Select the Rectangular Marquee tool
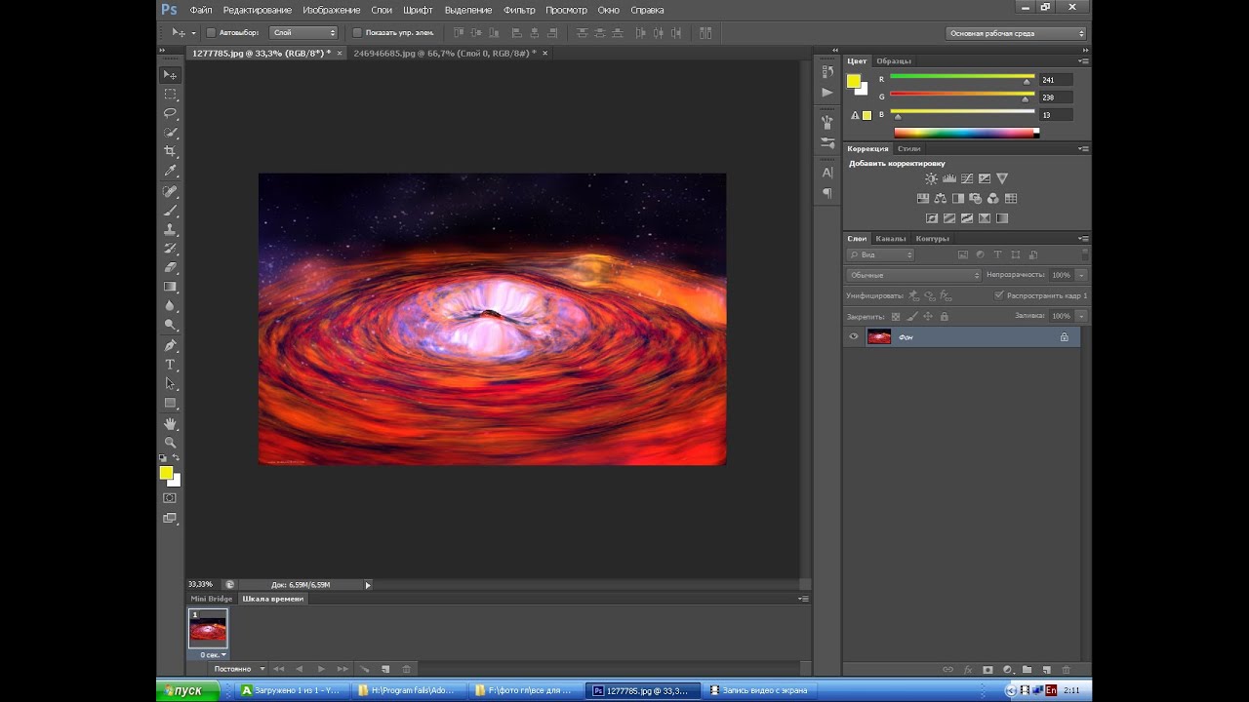The width and height of the screenshot is (1249, 702). 171,95
